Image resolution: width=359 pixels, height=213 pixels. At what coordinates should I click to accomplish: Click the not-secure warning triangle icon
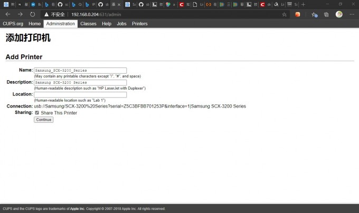click(46, 14)
